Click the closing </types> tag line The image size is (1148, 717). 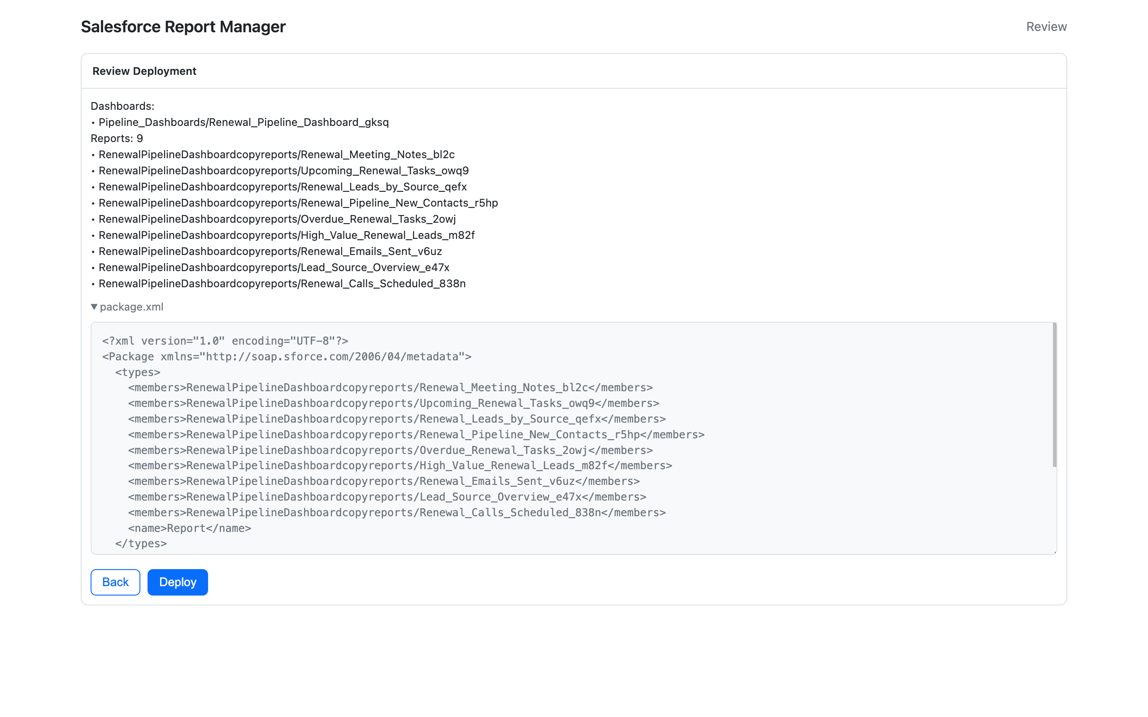(x=141, y=544)
